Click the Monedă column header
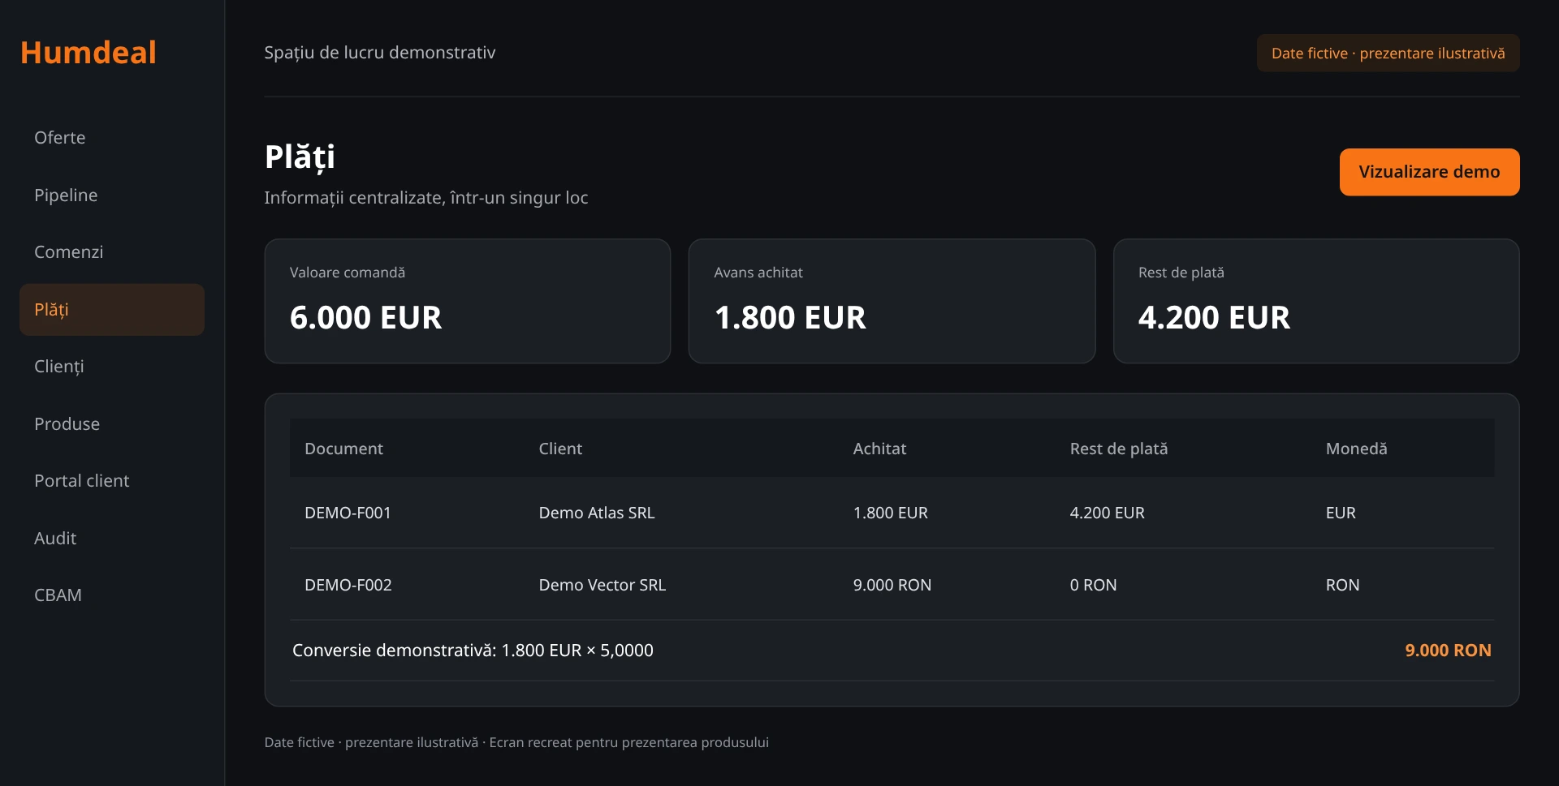The image size is (1559, 786). tap(1356, 449)
